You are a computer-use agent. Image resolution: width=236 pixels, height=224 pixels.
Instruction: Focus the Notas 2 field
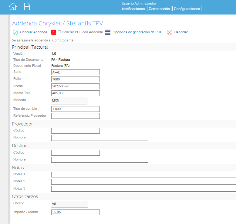pos(143,182)
